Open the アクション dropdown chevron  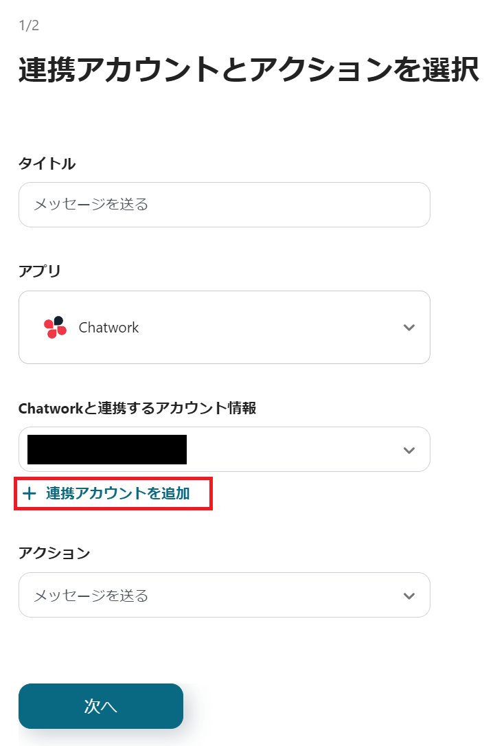tap(408, 595)
